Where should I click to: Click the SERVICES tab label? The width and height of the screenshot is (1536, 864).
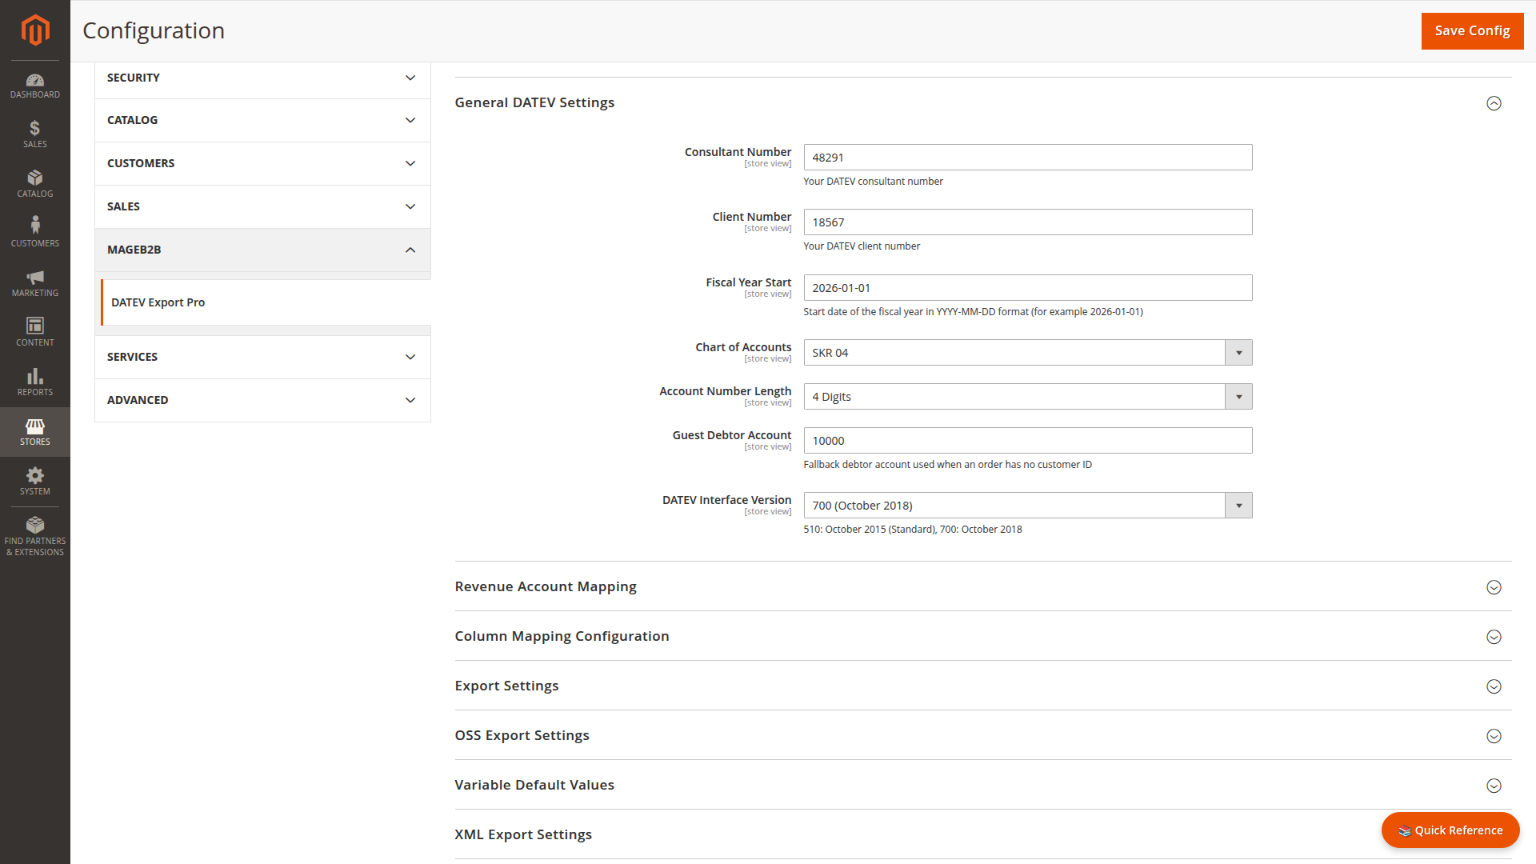132,357
